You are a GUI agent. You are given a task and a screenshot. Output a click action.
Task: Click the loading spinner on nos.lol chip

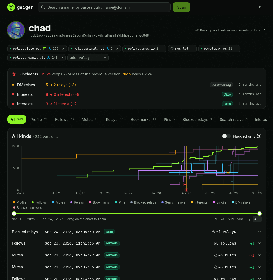point(172,49)
